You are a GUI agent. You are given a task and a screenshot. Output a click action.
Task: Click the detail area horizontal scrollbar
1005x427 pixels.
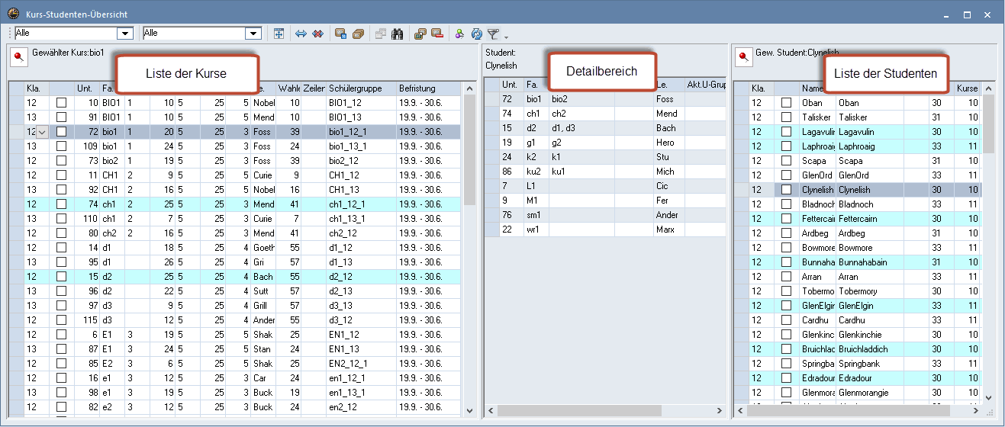605,411
